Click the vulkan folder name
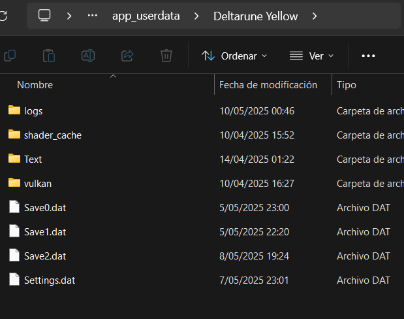Viewport: 404px width, 319px height. coord(38,184)
